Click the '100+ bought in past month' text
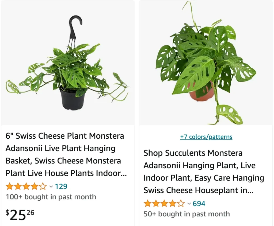The image size is (274, 226). tap(51, 197)
